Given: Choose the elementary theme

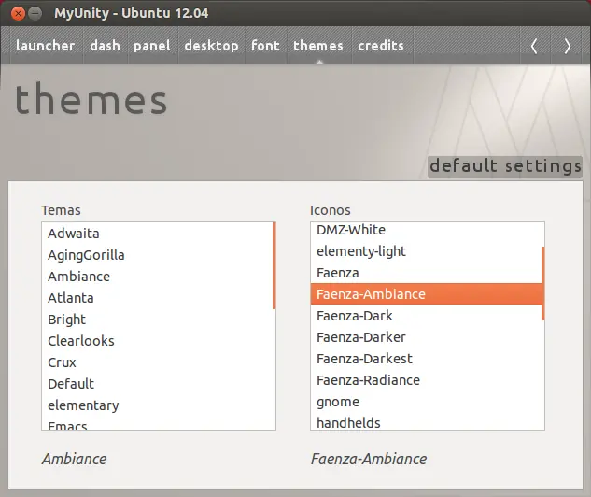Looking at the screenshot, I should 157,405.
